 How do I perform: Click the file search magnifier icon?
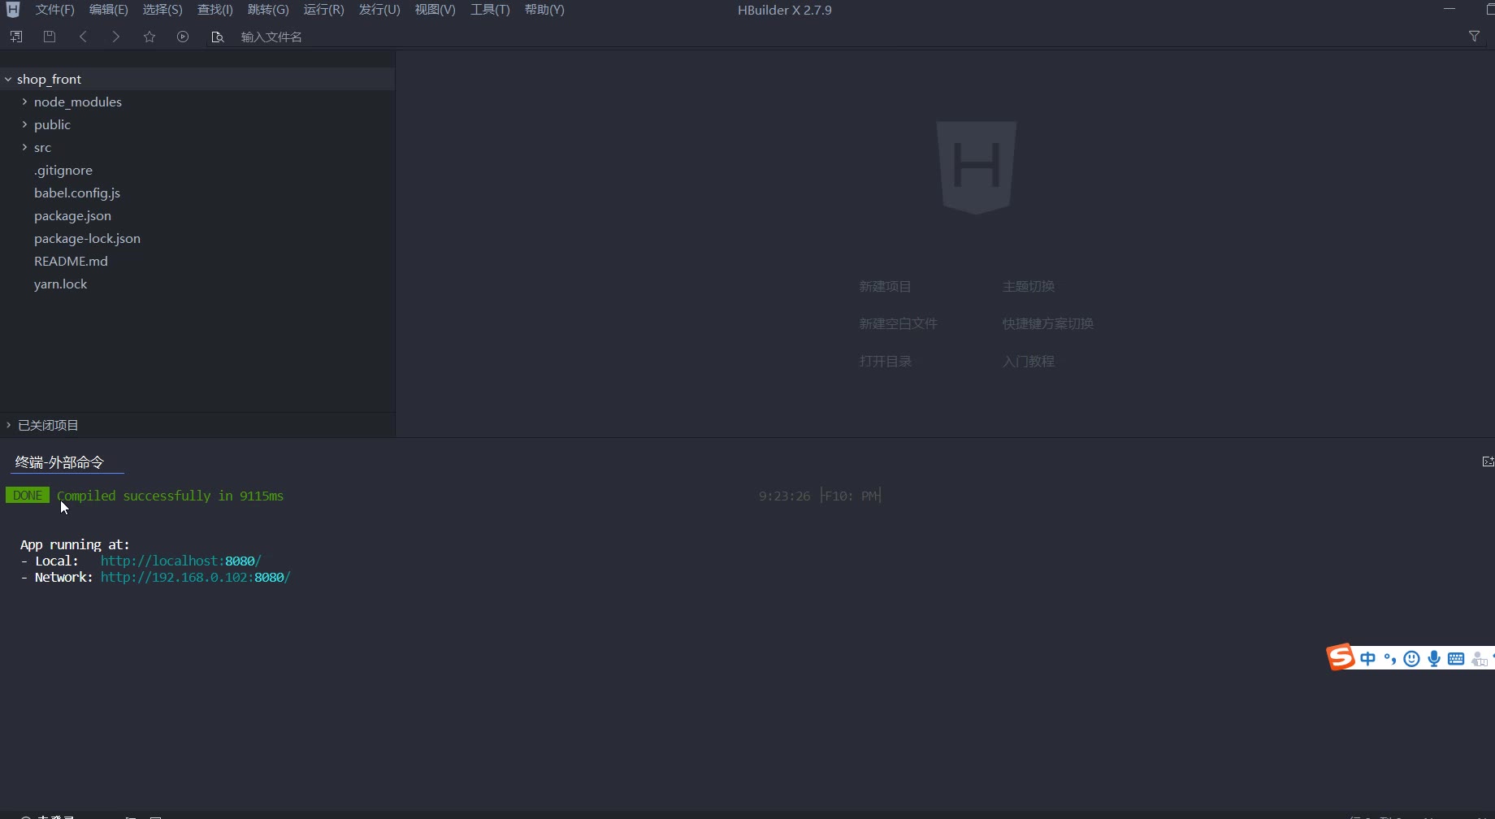click(217, 37)
